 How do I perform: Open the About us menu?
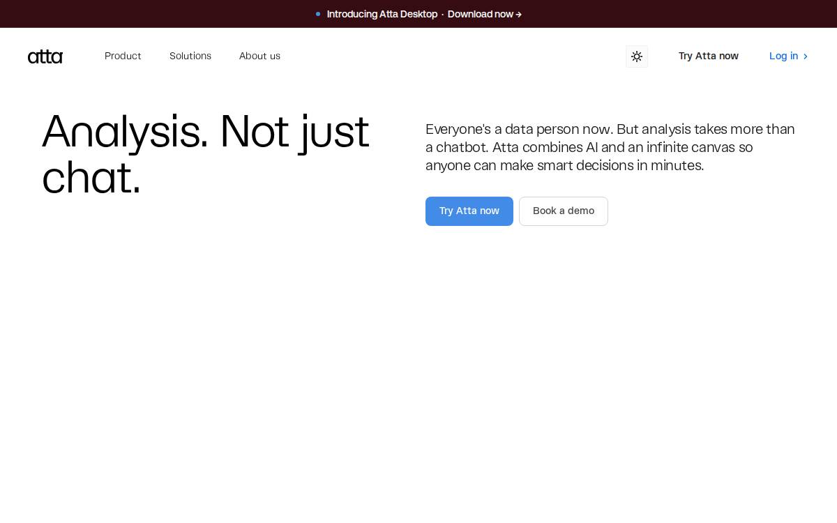[259, 56]
